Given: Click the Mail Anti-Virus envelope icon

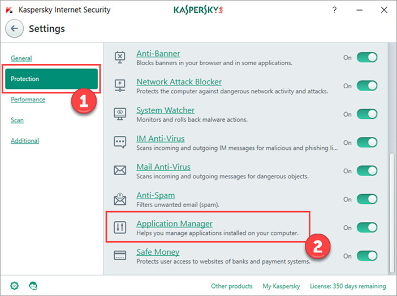Looking at the screenshot, I should [x=120, y=170].
